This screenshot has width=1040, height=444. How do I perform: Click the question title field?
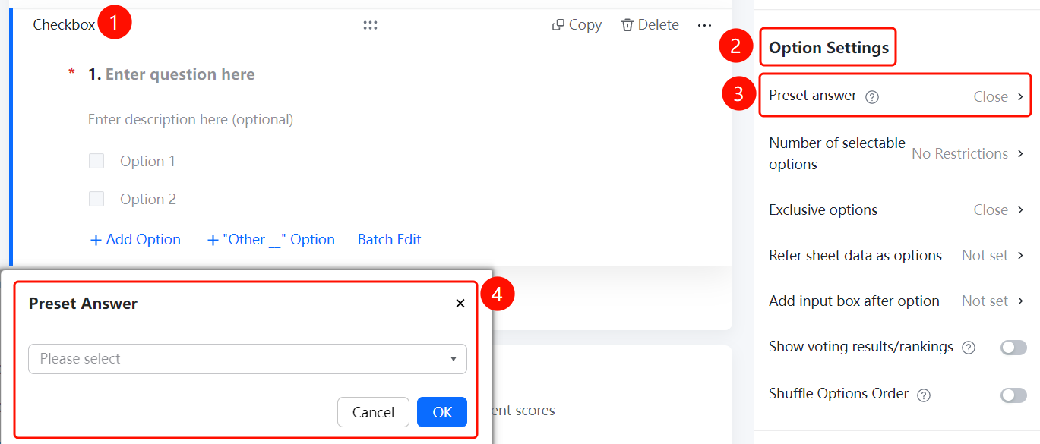coord(180,74)
